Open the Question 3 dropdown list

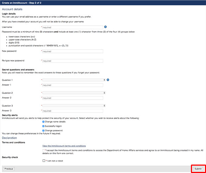[x=74, y=106]
